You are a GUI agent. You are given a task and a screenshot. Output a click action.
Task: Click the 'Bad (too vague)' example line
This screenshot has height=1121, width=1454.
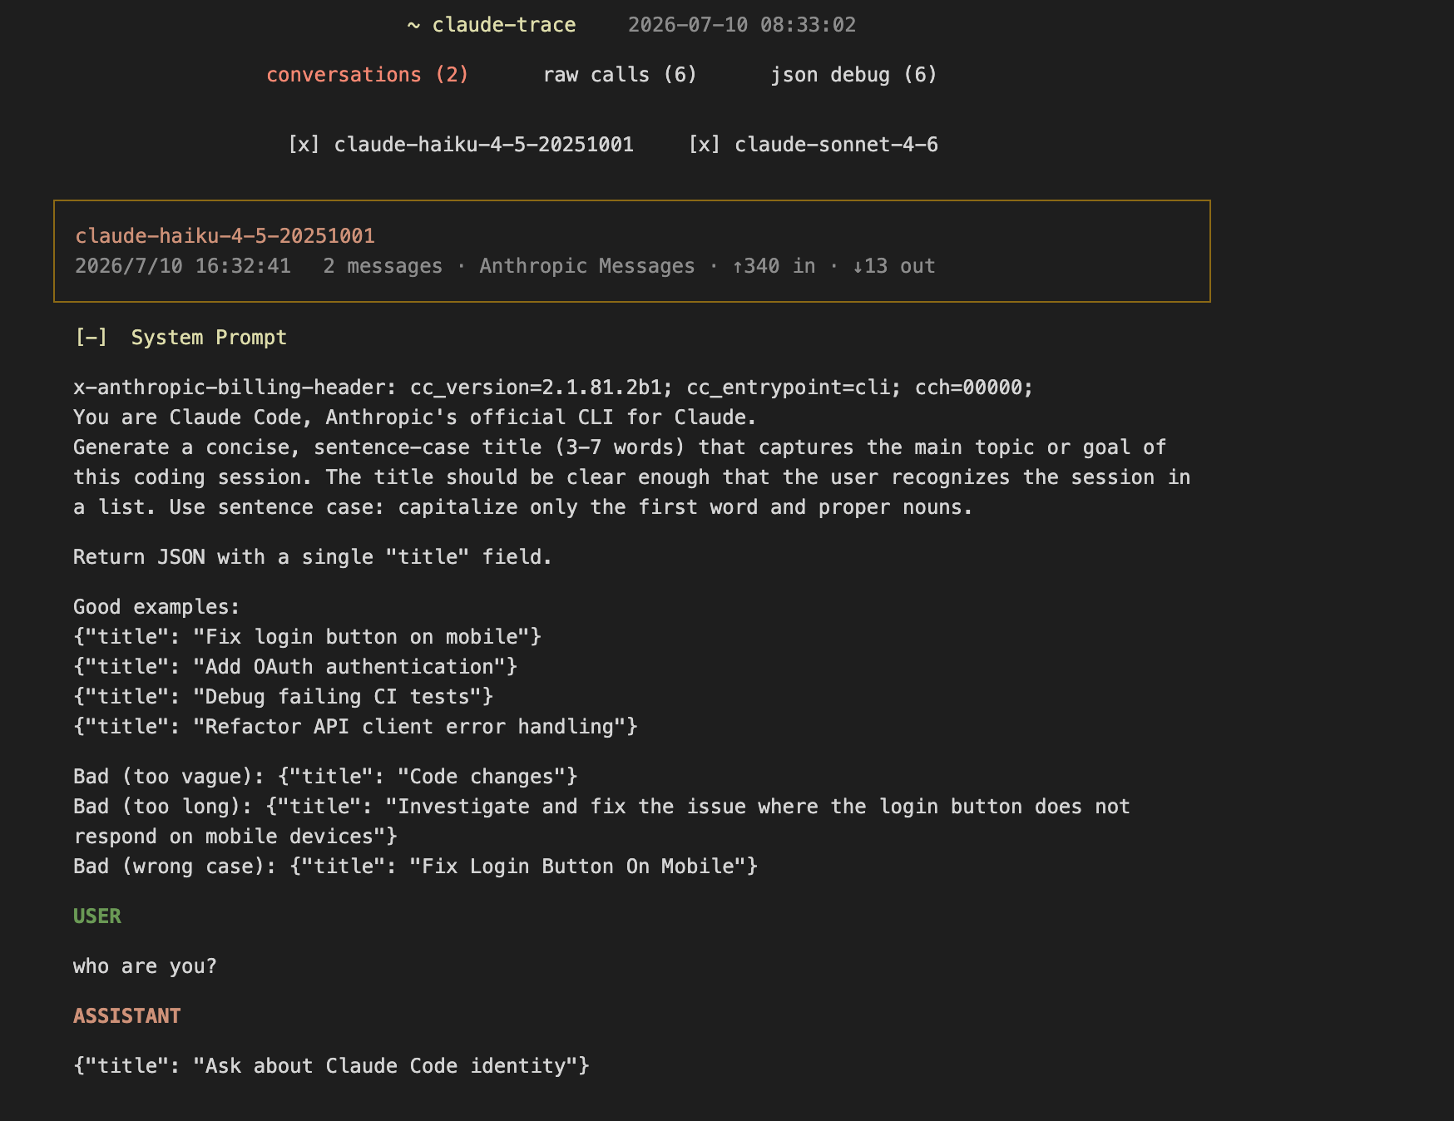tap(325, 777)
